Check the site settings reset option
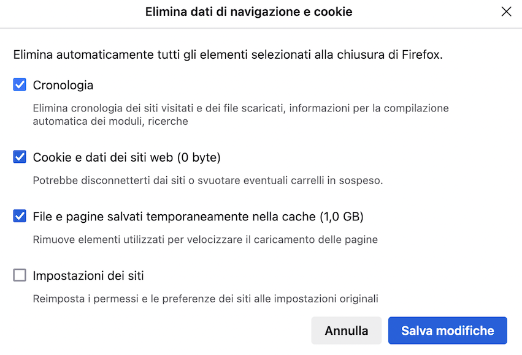Viewport: 522px width, 355px height. point(19,275)
